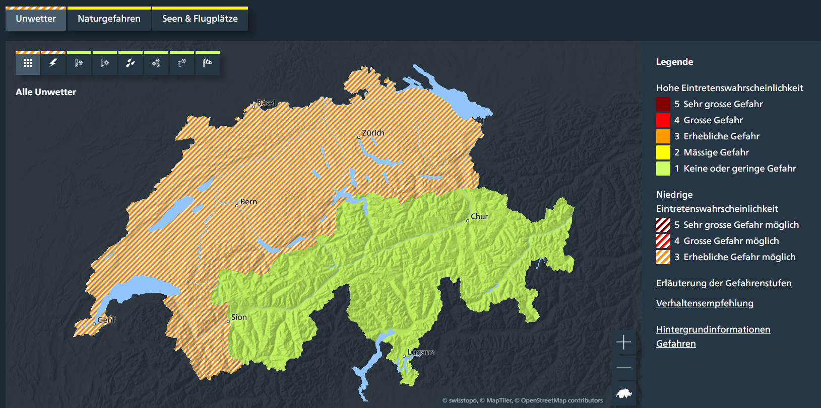Click the Zürich city label on map
Viewport: 821px width, 408px height.
(x=373, y=133)
